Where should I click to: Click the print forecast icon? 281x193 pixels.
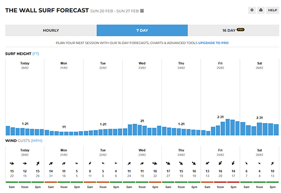pos(261,10)
